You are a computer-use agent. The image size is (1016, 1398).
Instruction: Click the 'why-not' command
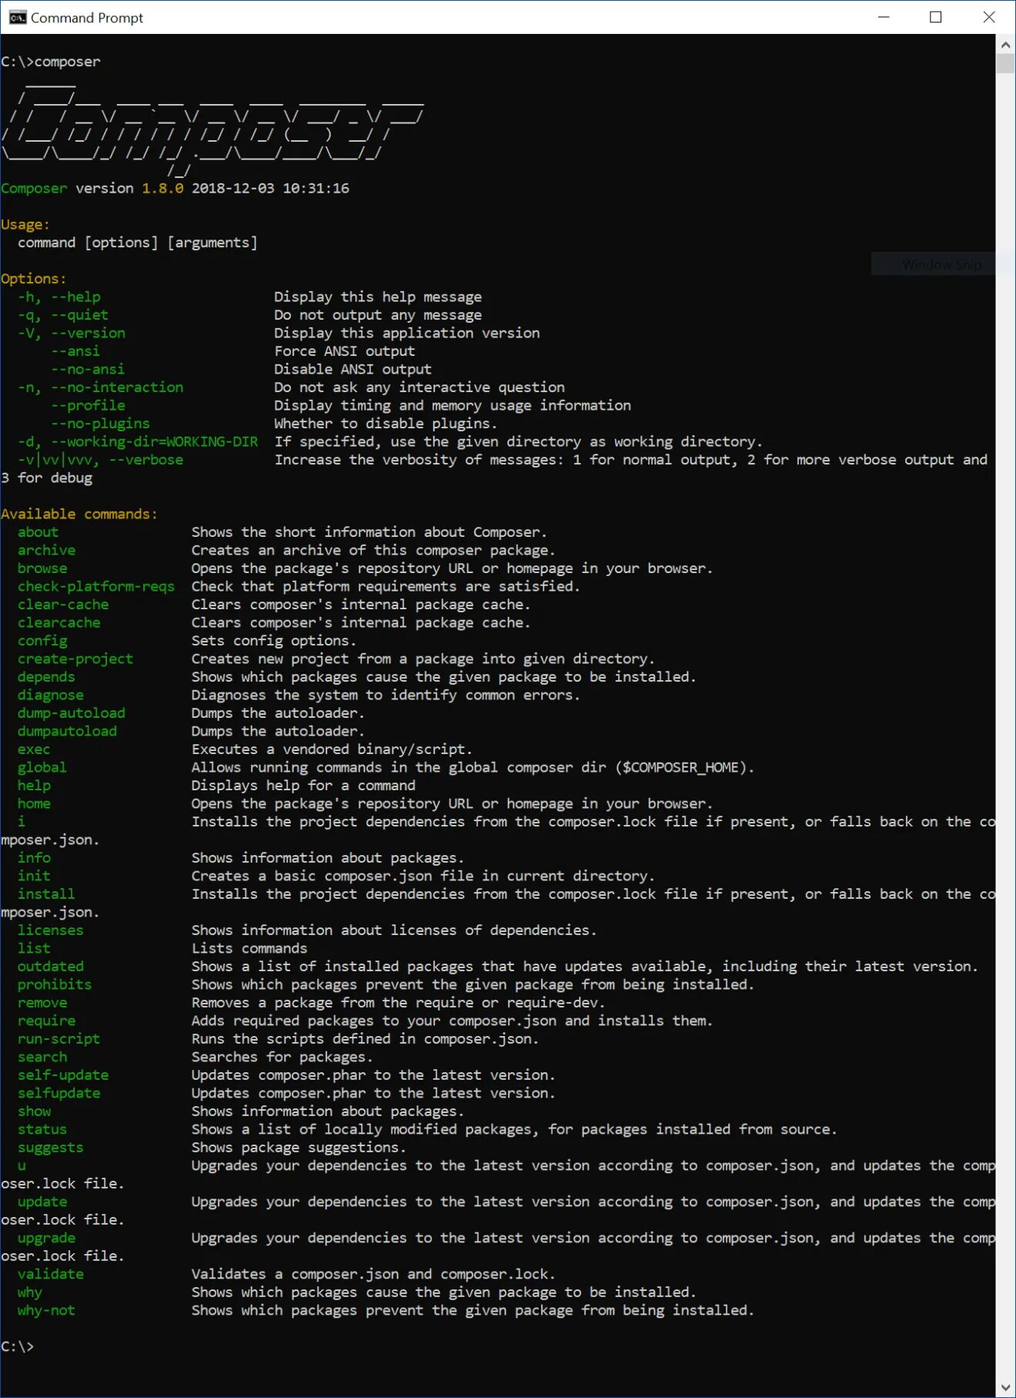(47, 1310)
